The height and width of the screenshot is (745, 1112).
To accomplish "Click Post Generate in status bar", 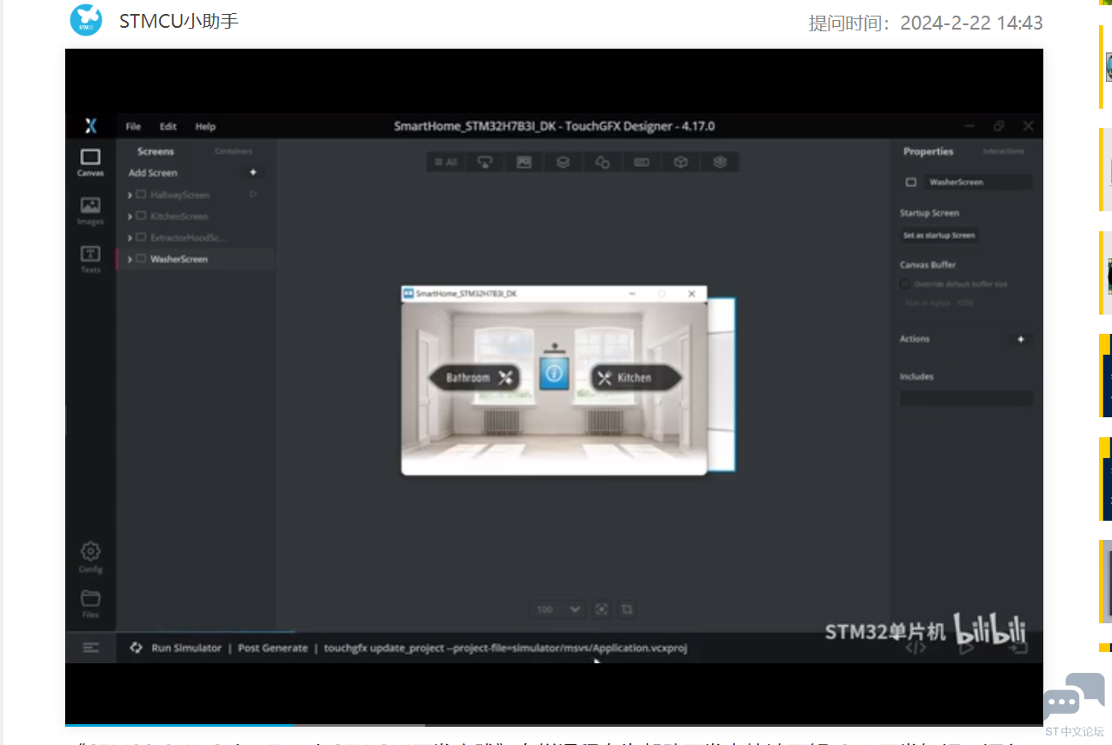I will 273,648.
